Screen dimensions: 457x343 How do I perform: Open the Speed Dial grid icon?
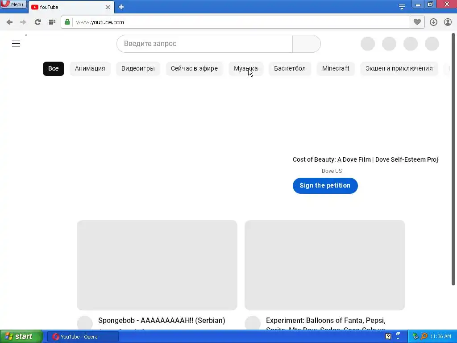tap(52, 22)
